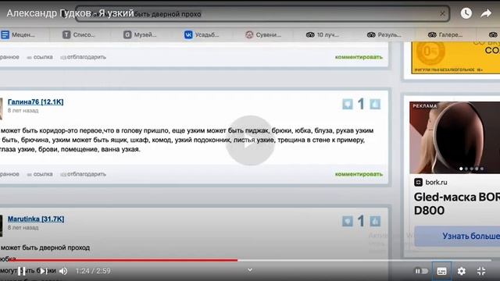Open the bork.ru advertiser link

coord(430,182)
